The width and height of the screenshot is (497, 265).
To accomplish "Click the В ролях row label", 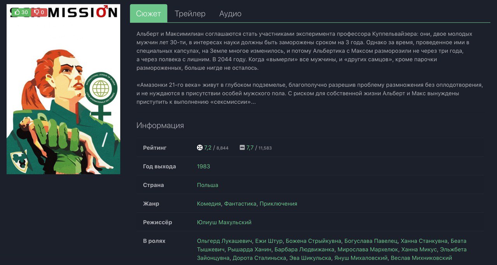I will (x=154, y=241).
